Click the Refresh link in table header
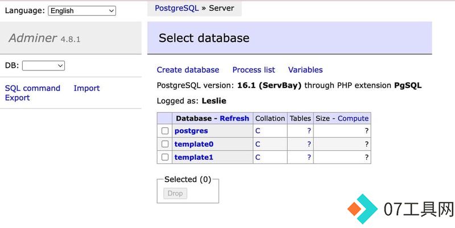This screenshot has height=228, width=455. point(234,118)
